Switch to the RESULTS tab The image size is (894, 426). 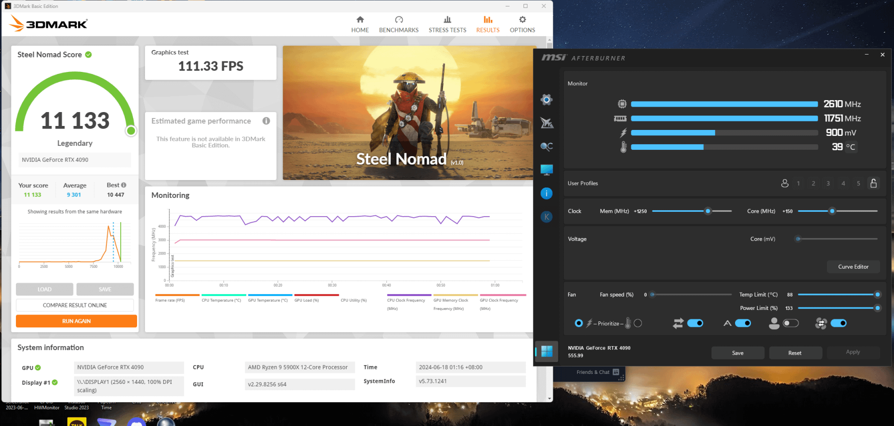(488, 24)
